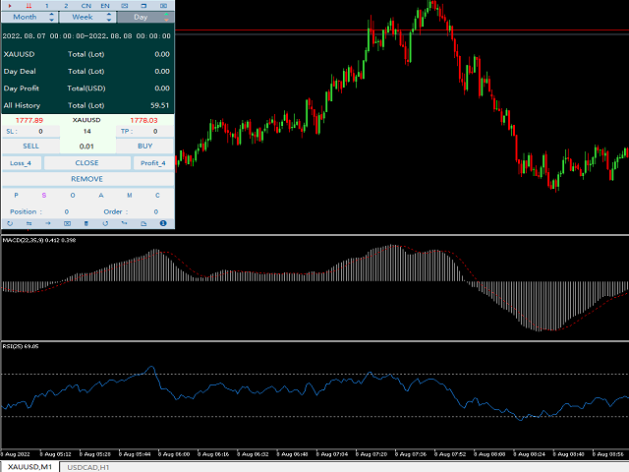Click the Position count label
The image size is (629, 472).
(x=26, y=211)
